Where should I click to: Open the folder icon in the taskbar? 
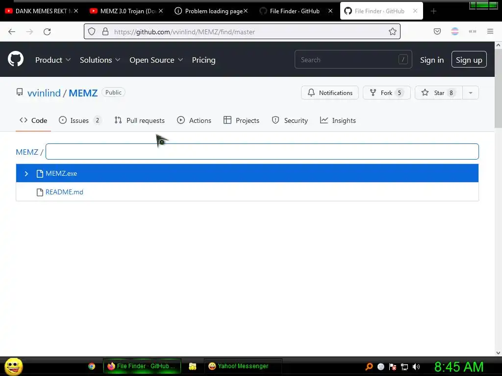point(192,366)
